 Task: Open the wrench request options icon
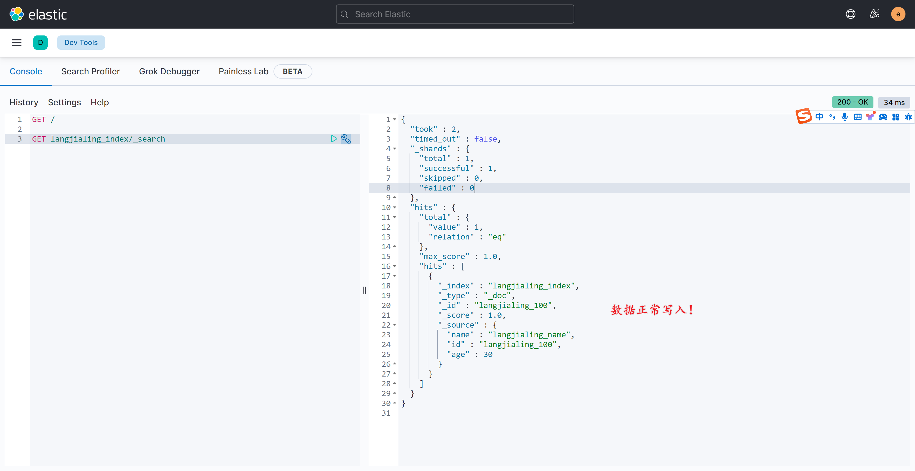click(346, 139)
